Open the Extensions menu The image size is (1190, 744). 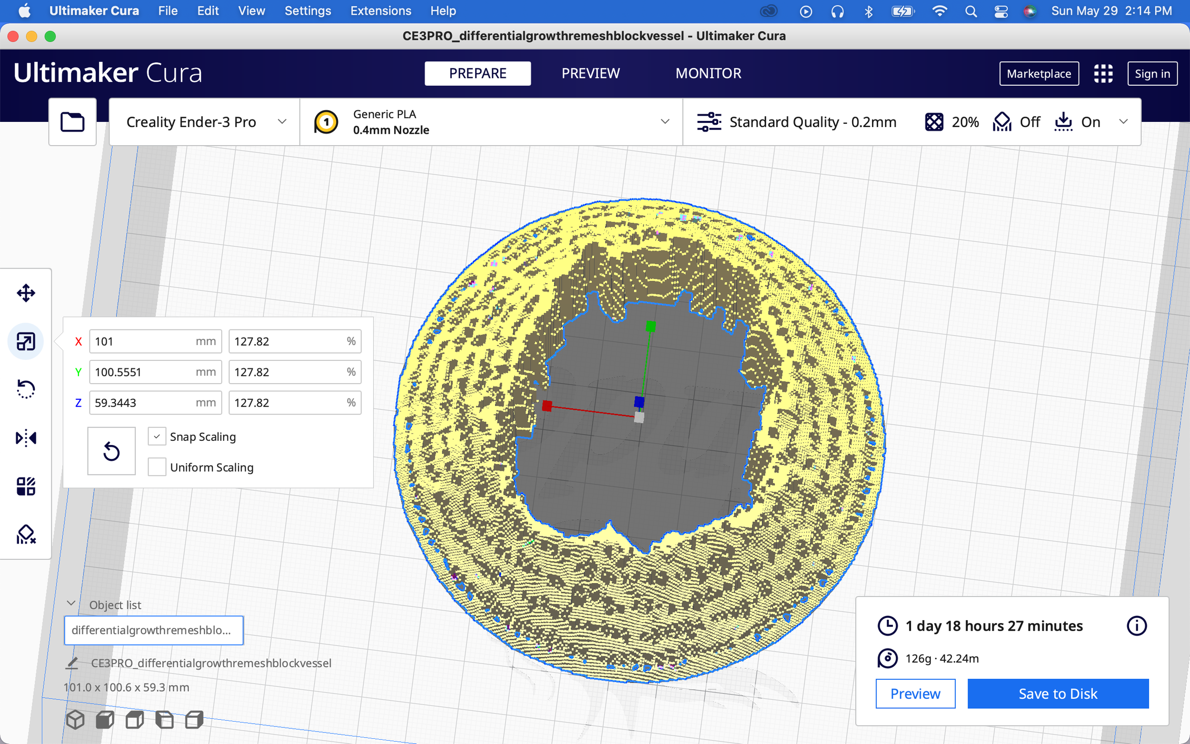(380, 11)
